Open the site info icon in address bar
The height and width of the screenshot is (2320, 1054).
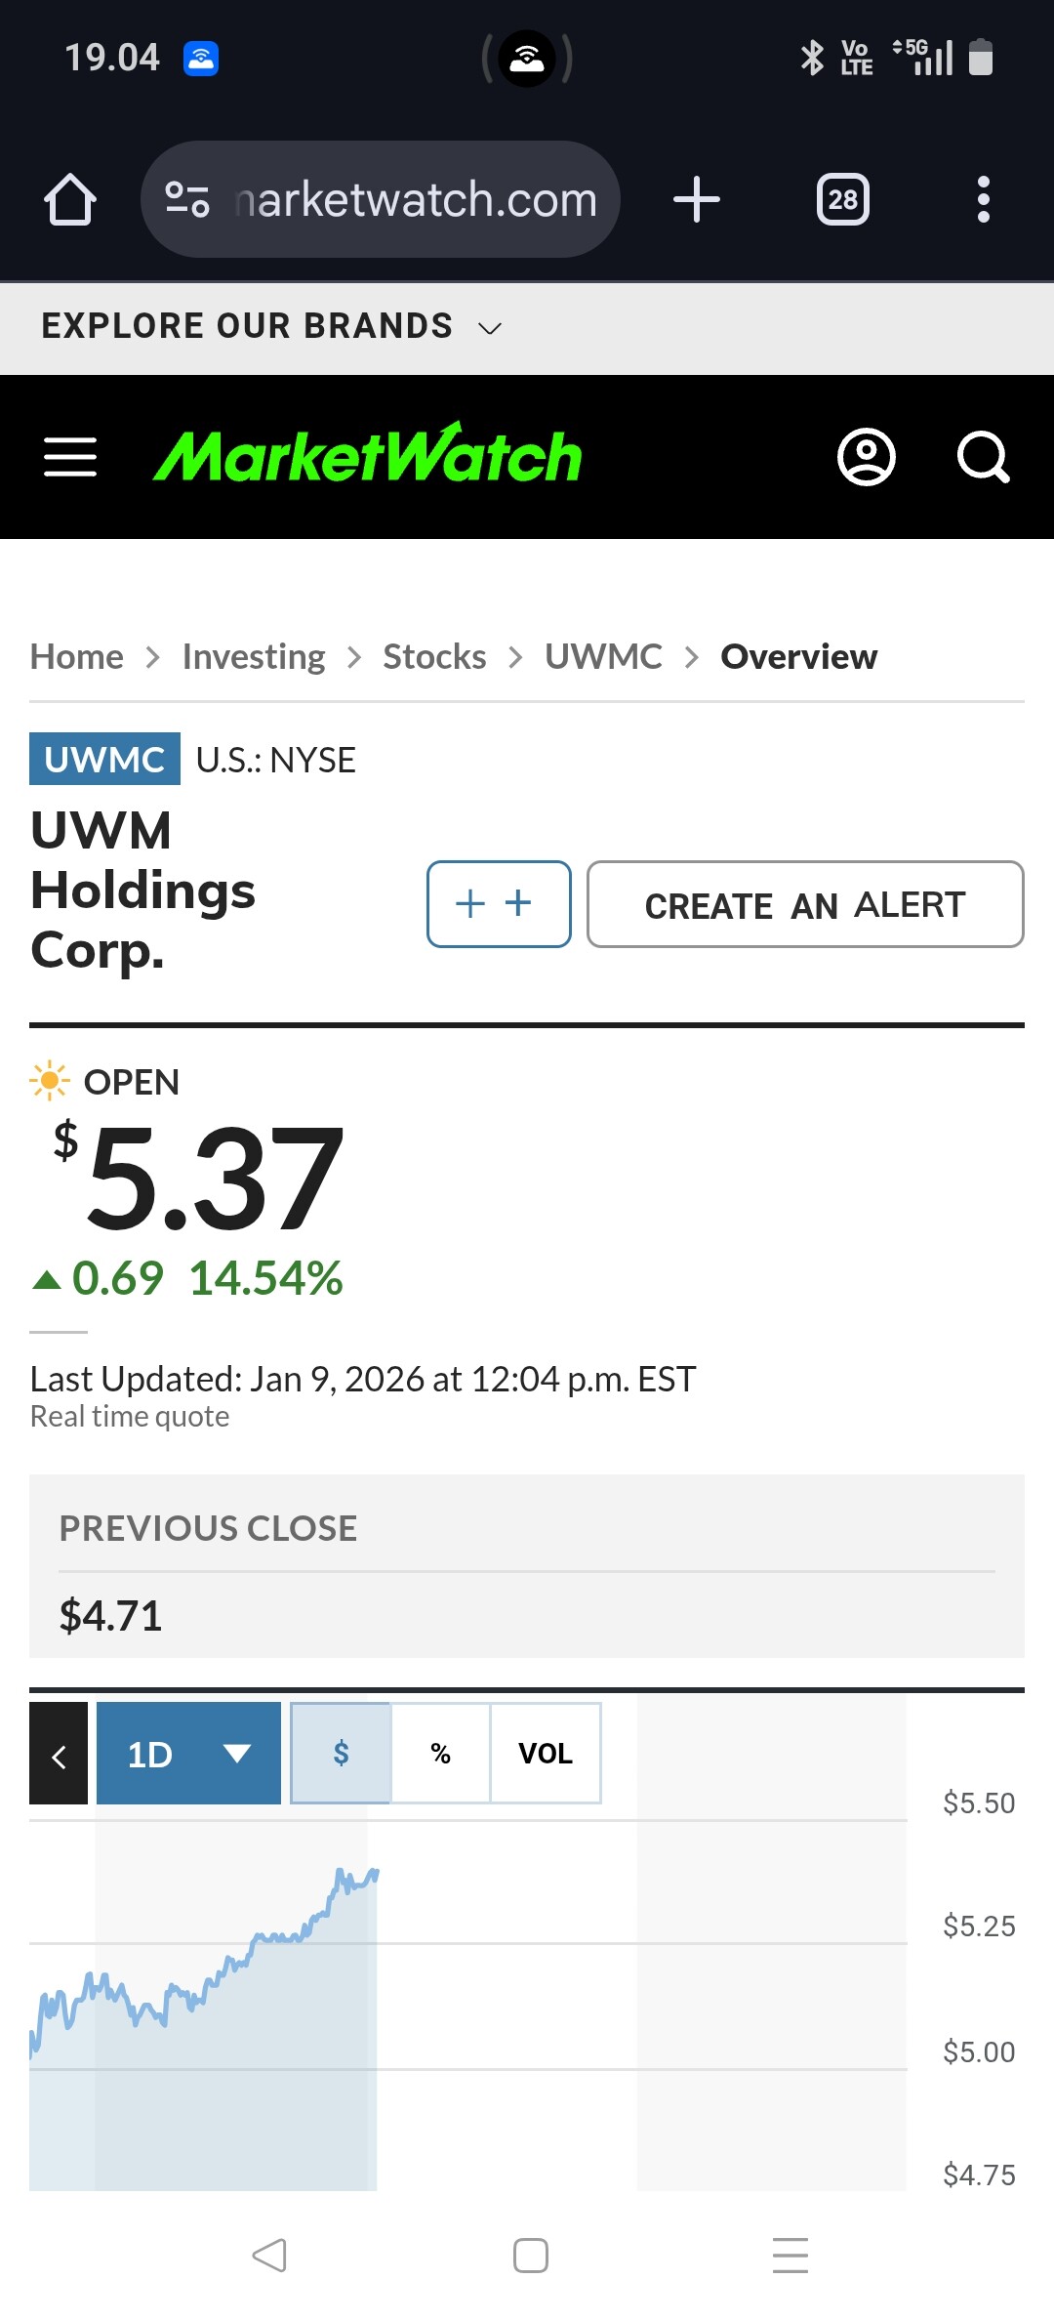tap(187, 200)
